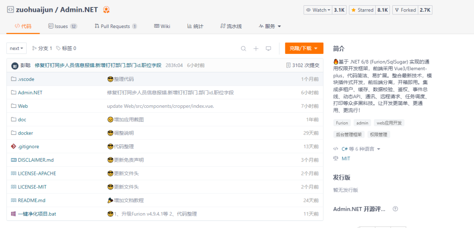Open the Pull Requests tab
474x228 pixels.
116,26
